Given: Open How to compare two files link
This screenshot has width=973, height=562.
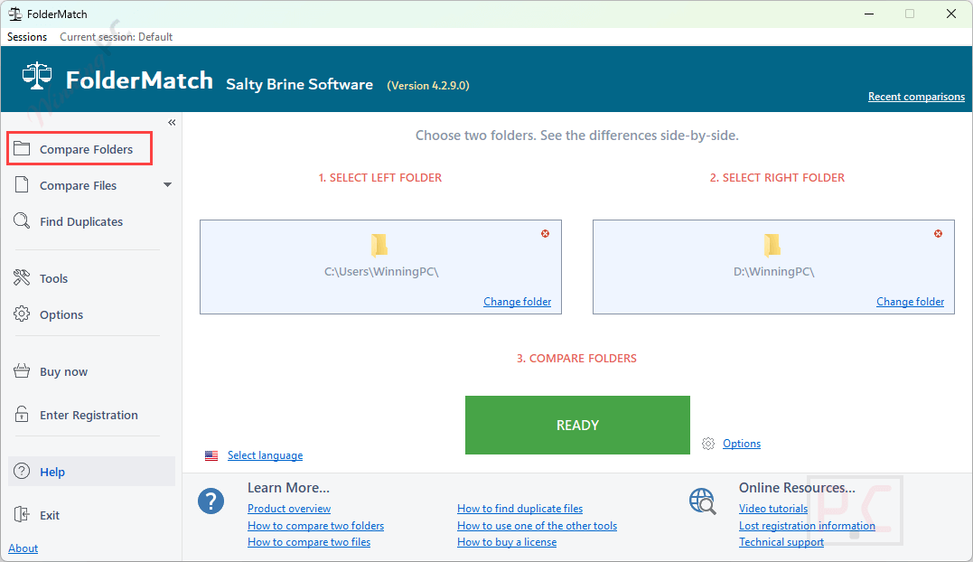Looking at the screenshot, I should 309,542.
